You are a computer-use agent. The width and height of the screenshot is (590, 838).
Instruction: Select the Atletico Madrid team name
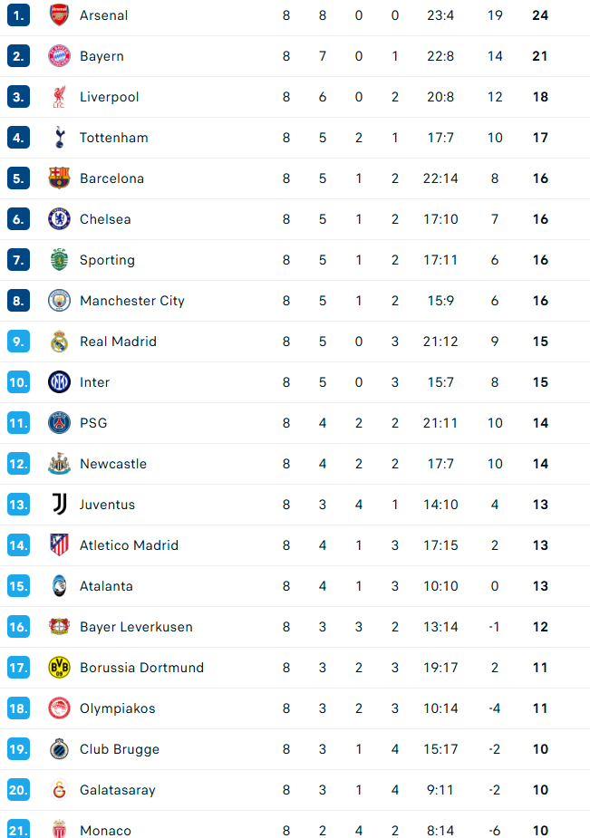click(x=129, y=545)
